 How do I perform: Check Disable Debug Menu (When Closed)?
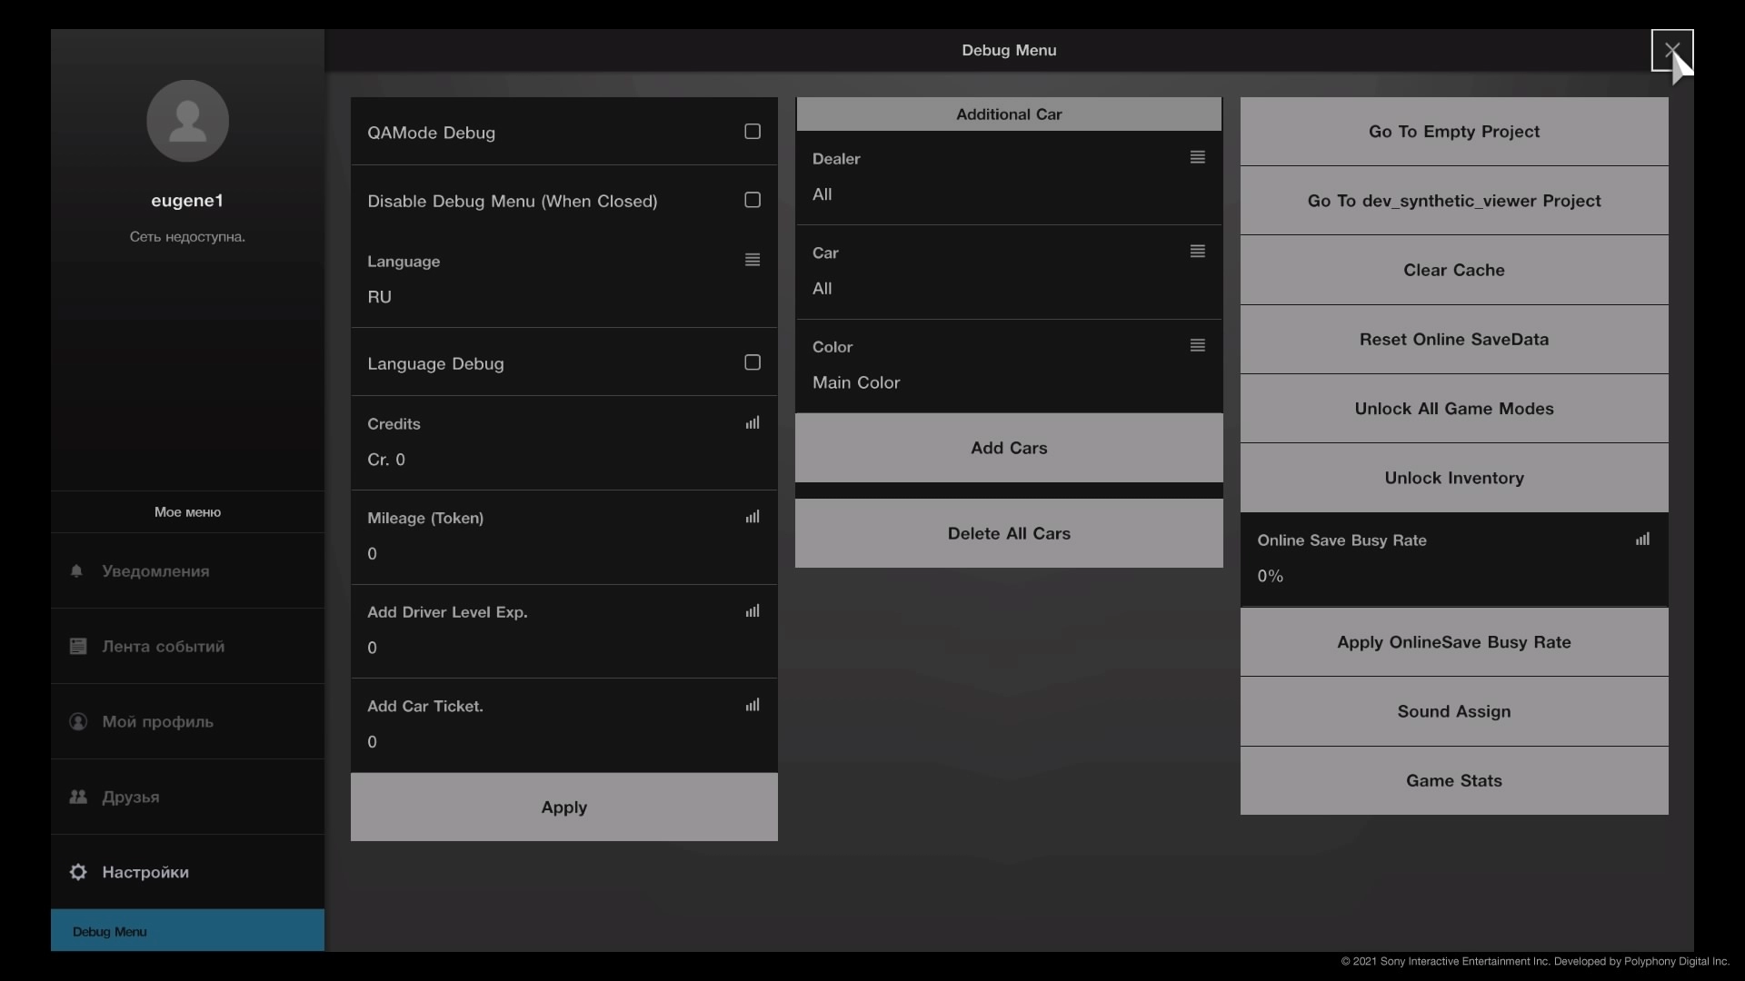(753, 200)
